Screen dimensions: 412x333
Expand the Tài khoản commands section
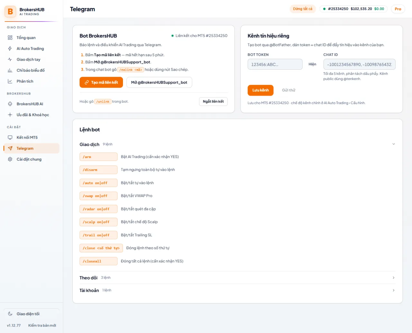coord(237,290)
